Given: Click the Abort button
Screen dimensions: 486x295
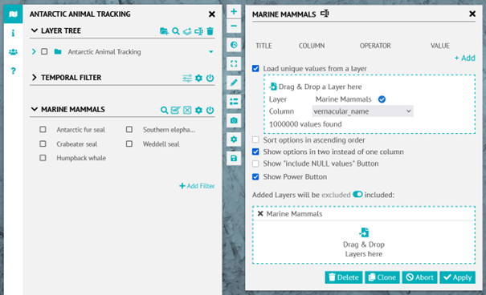Looking at the screenshot, I should tap(419, 277).
